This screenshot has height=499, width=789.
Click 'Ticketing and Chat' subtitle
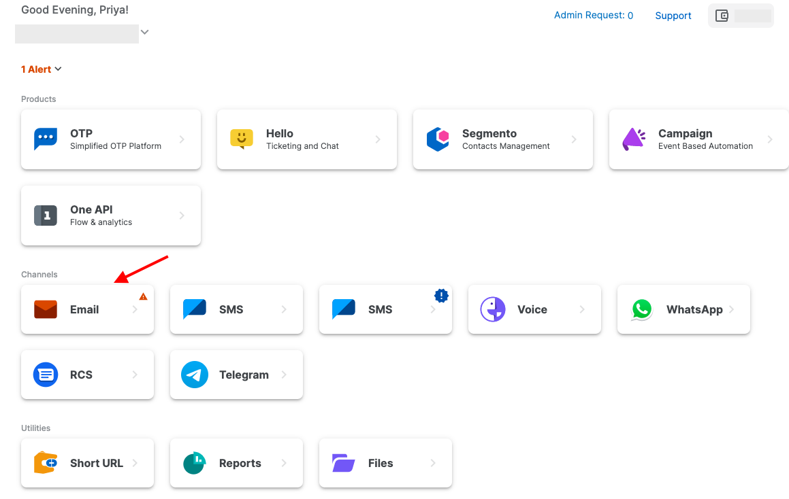click(302, 146)
